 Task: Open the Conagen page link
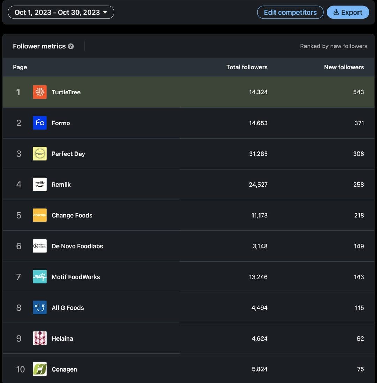[x=64, y=369]
